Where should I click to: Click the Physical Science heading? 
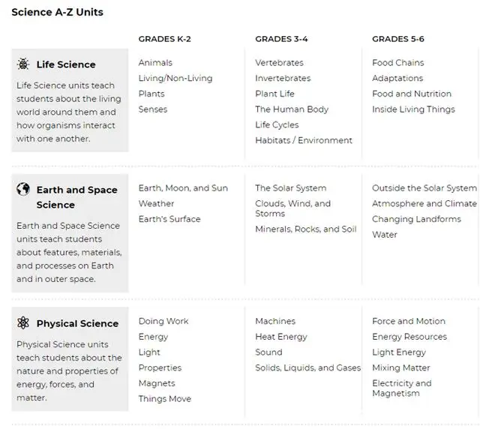(x=77, y=324)
